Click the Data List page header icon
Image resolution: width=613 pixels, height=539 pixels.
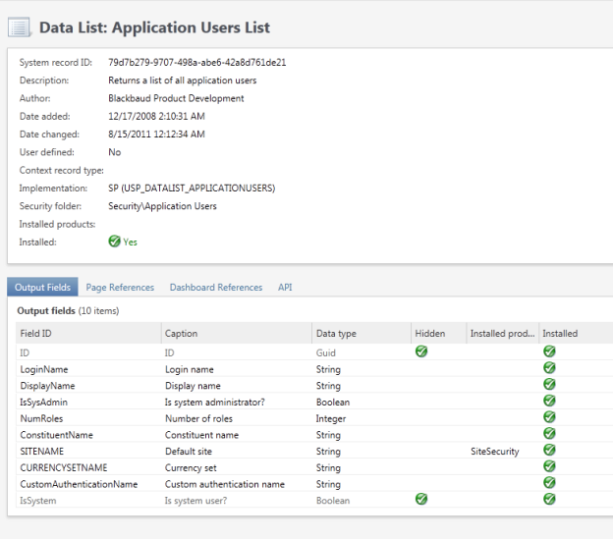tap(21, 28)
